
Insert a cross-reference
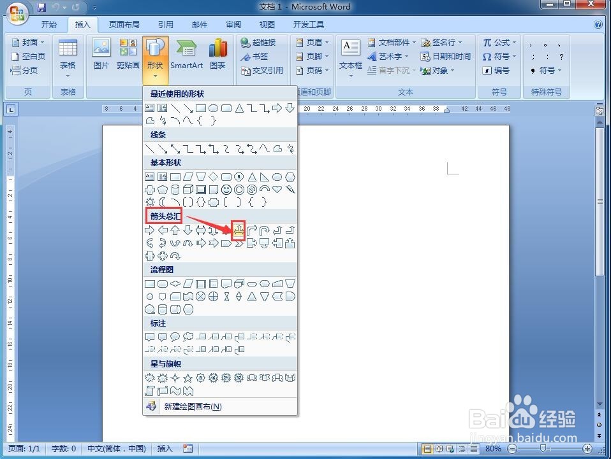pyautogui.click(x=262, y=71)
